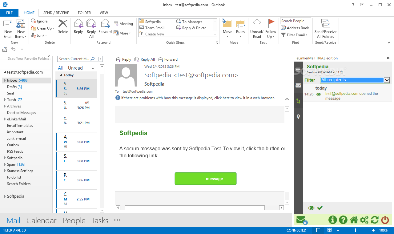This screenshot has width=394, height=234.
Task: Switch to Calendar in navigation bar
Action: [x=42, y=220]
